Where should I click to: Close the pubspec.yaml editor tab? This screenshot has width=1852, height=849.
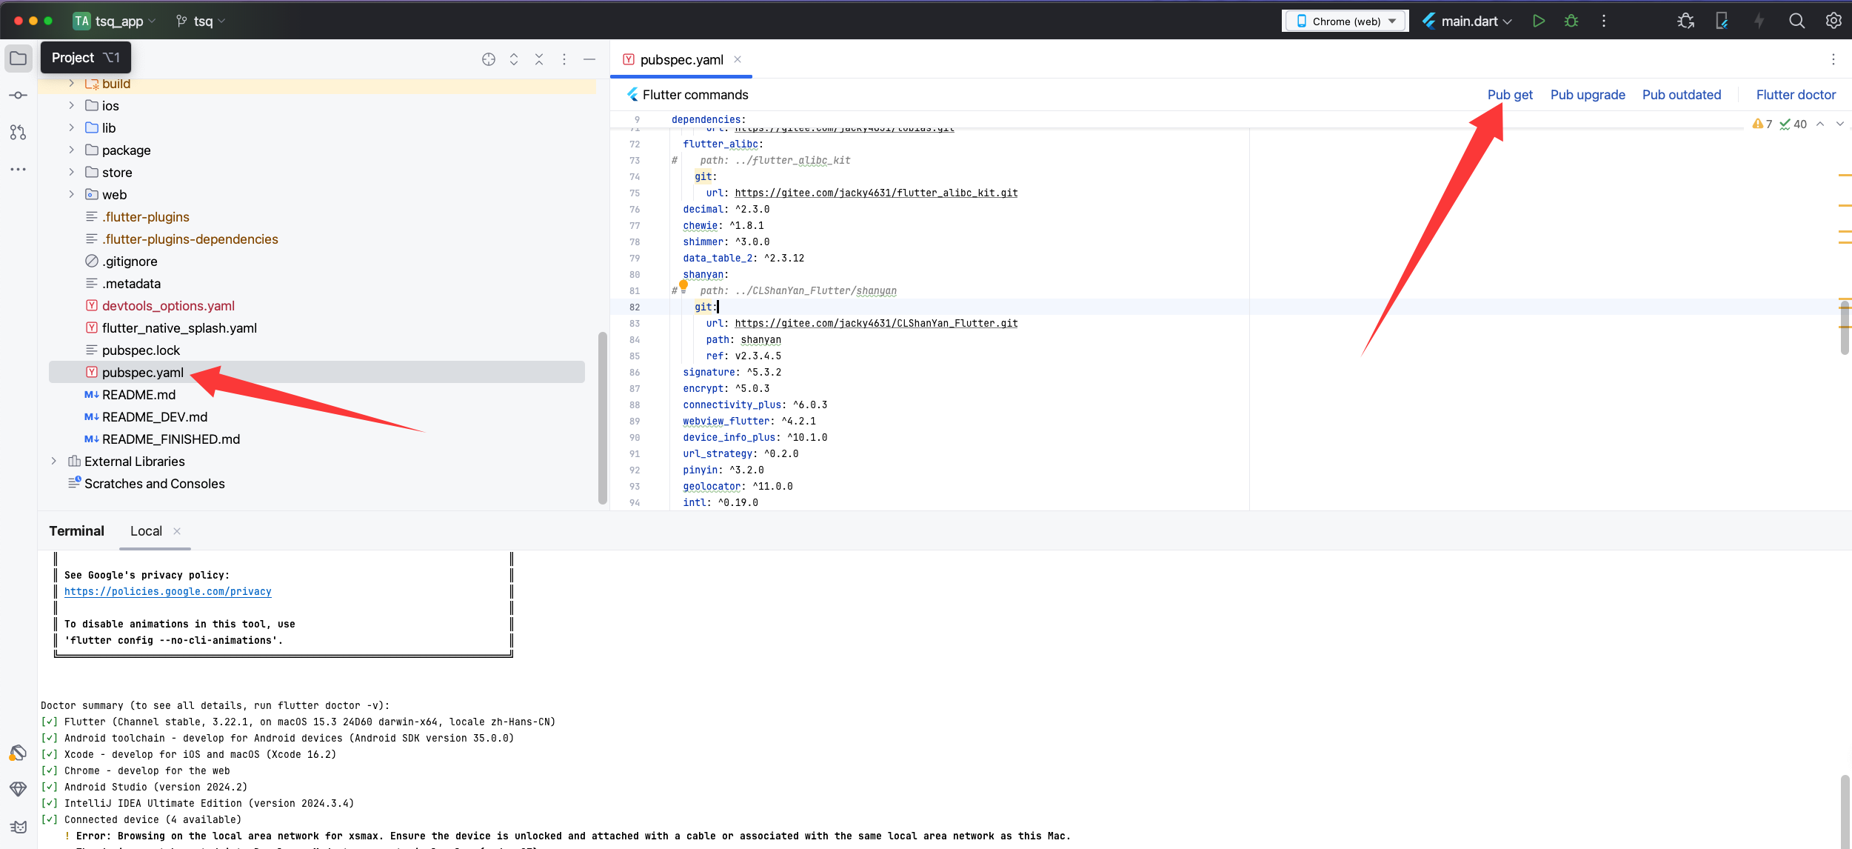pyautogui.click(x=738, y=59)
